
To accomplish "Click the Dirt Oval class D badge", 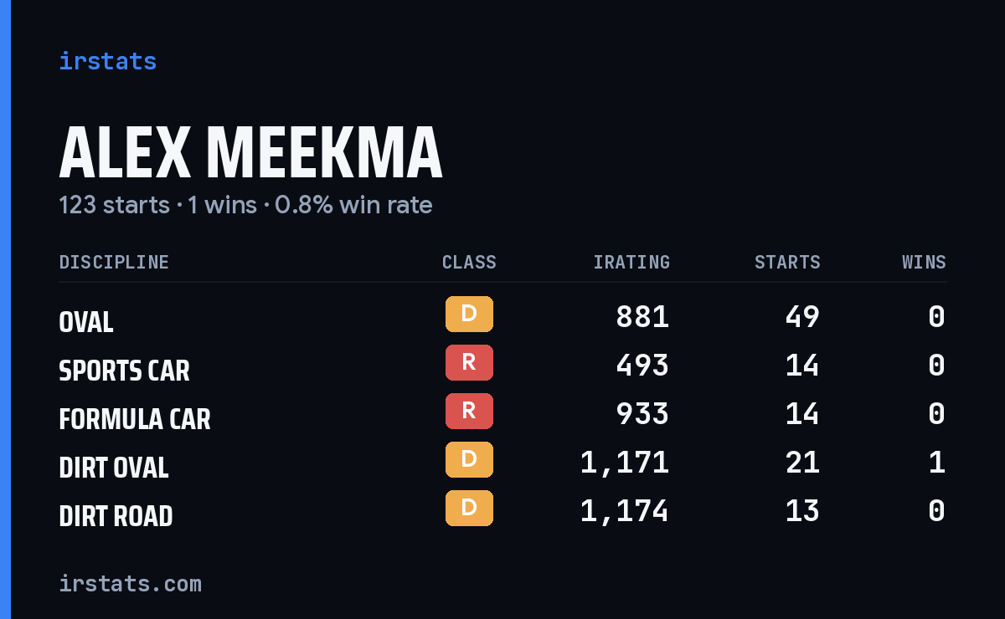I will (469, 459).
